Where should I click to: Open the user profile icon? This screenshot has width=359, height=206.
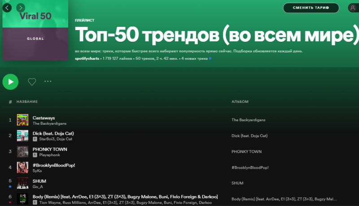point(353,8)
